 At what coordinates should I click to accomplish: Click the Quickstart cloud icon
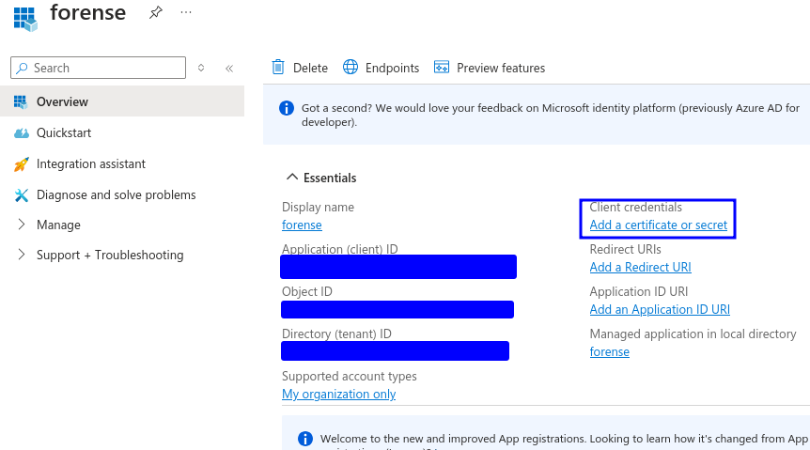(22, 133)
